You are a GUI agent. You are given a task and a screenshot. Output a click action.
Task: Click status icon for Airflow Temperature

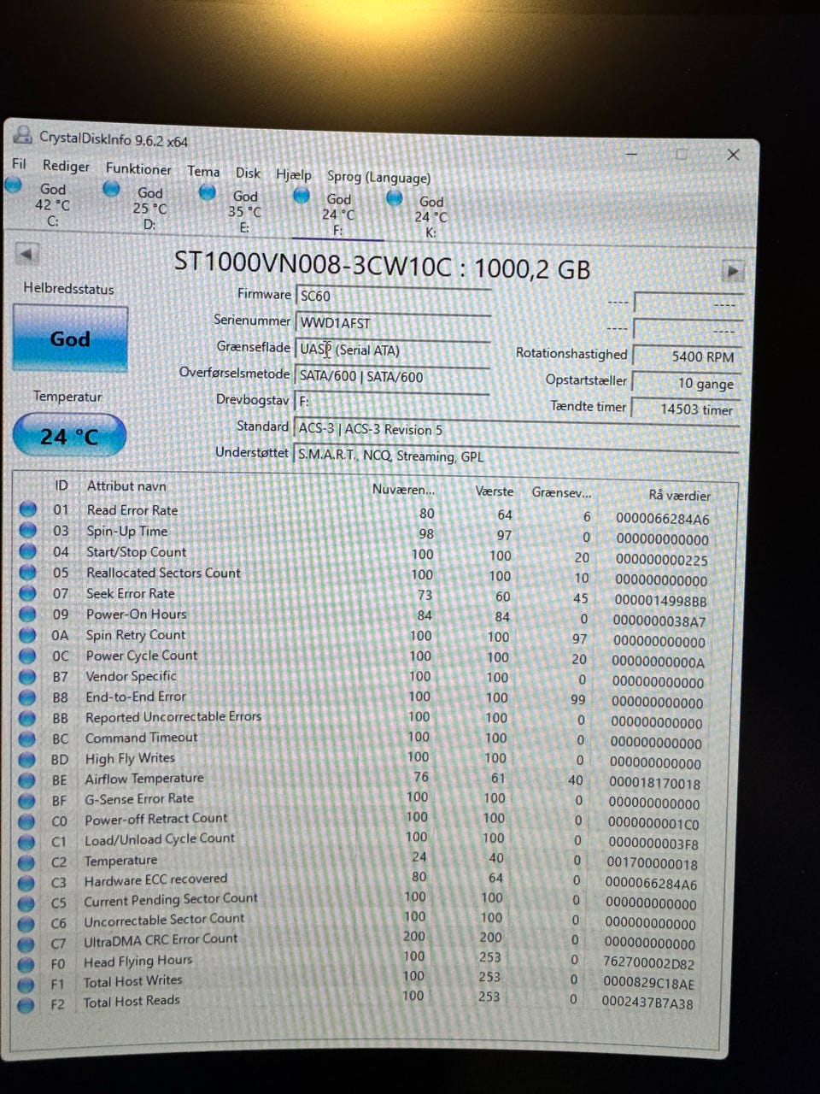pos(27,779)
